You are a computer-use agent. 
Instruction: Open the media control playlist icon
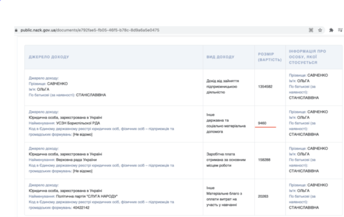click(340, 30)
